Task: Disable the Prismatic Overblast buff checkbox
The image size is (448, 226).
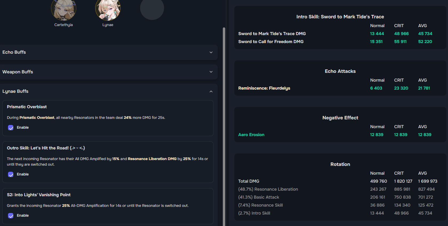Action: pos(11,128)
